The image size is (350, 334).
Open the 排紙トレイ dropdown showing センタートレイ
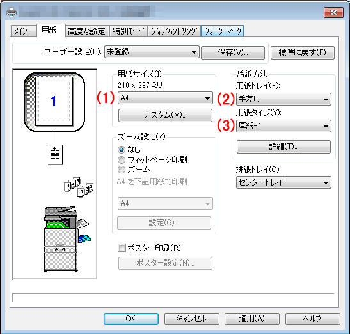(283, 182)
